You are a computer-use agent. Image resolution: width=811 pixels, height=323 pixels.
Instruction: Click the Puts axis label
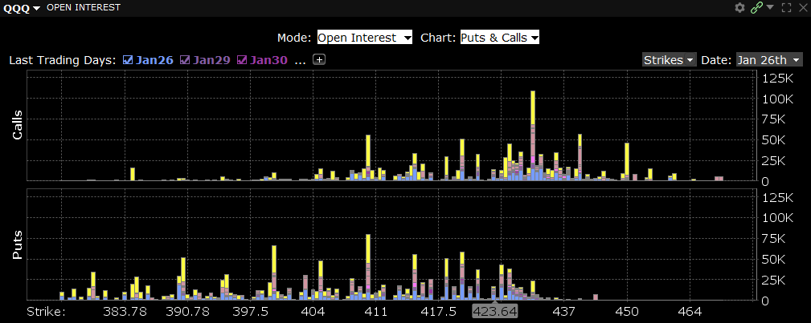pos(17,244)
